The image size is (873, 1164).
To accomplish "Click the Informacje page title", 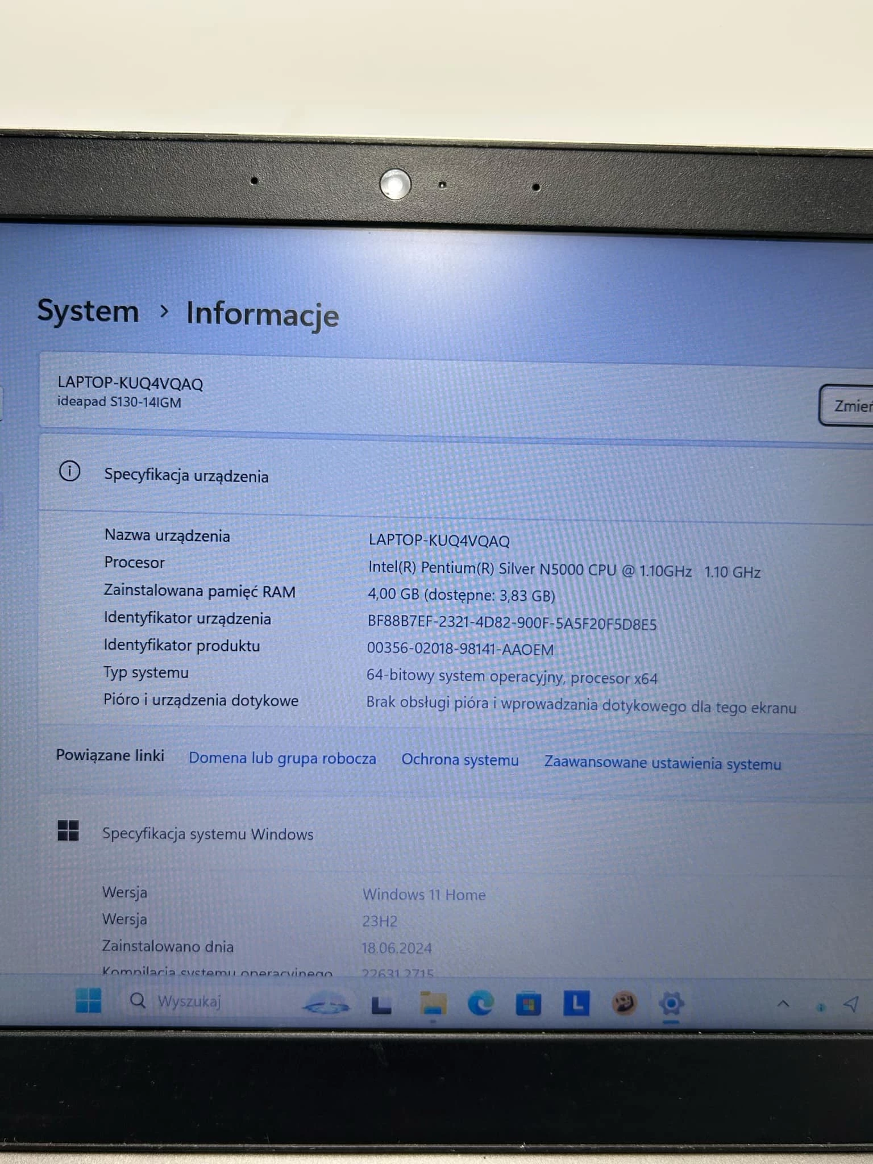I will (263, 315).
